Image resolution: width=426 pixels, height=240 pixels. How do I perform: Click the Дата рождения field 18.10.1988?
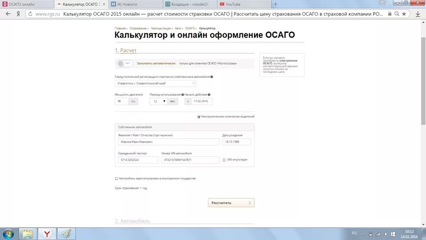(x=237, y=142)
